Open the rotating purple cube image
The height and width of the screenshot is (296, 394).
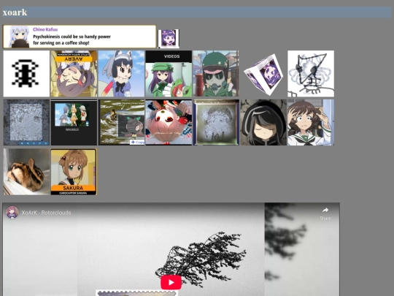(263, 74)
